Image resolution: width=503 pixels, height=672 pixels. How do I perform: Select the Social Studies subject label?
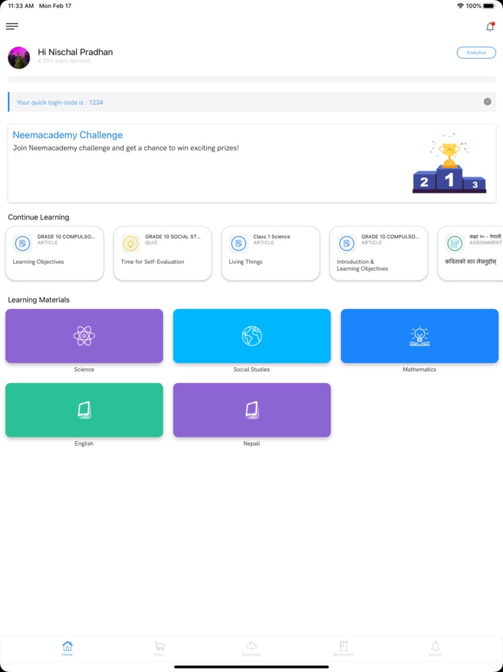[x=251, y=370]
